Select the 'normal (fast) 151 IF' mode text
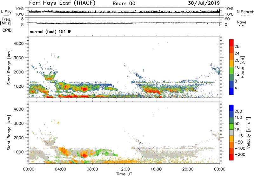254x176 pixels. tap(50, 31)
